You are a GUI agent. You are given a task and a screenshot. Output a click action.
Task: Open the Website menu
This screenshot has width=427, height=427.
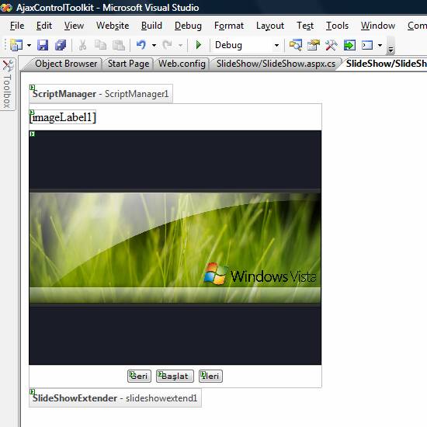113,26
